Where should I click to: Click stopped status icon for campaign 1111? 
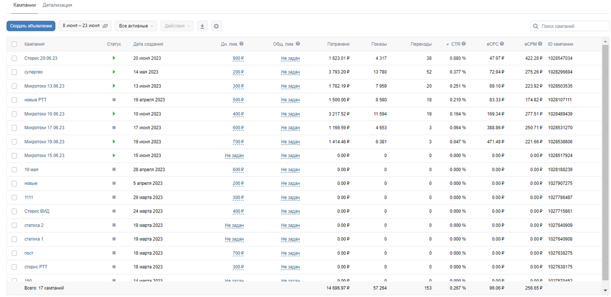(x=114, y=197)
